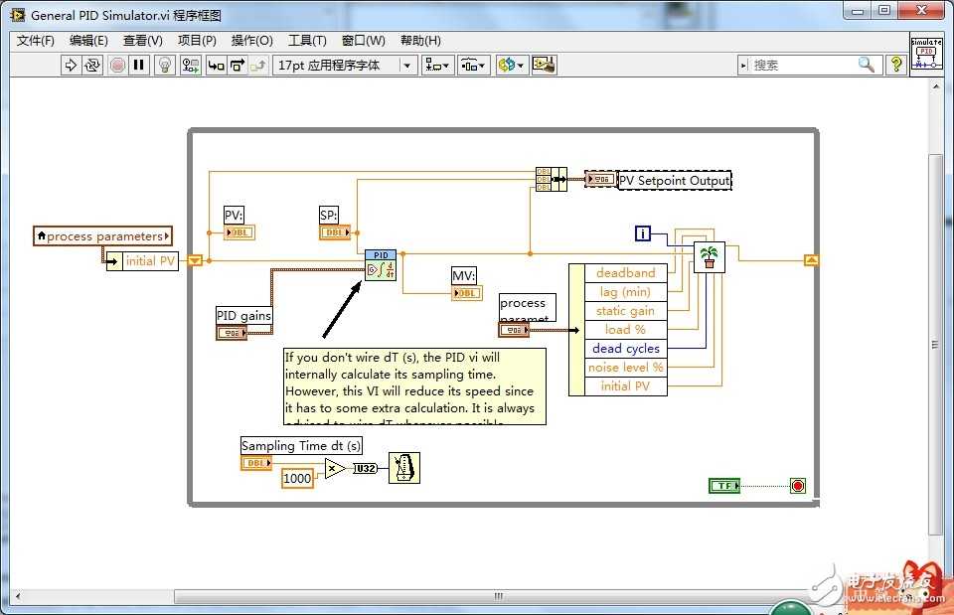
Task: Click the Simulate PID VI icon pane
Action: [926, 55]
